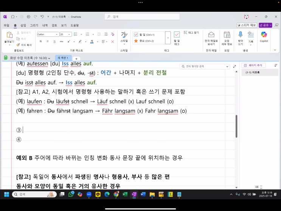Open the Styles (스타일) gallery
The image size is (281, 211).
[124, 38]
